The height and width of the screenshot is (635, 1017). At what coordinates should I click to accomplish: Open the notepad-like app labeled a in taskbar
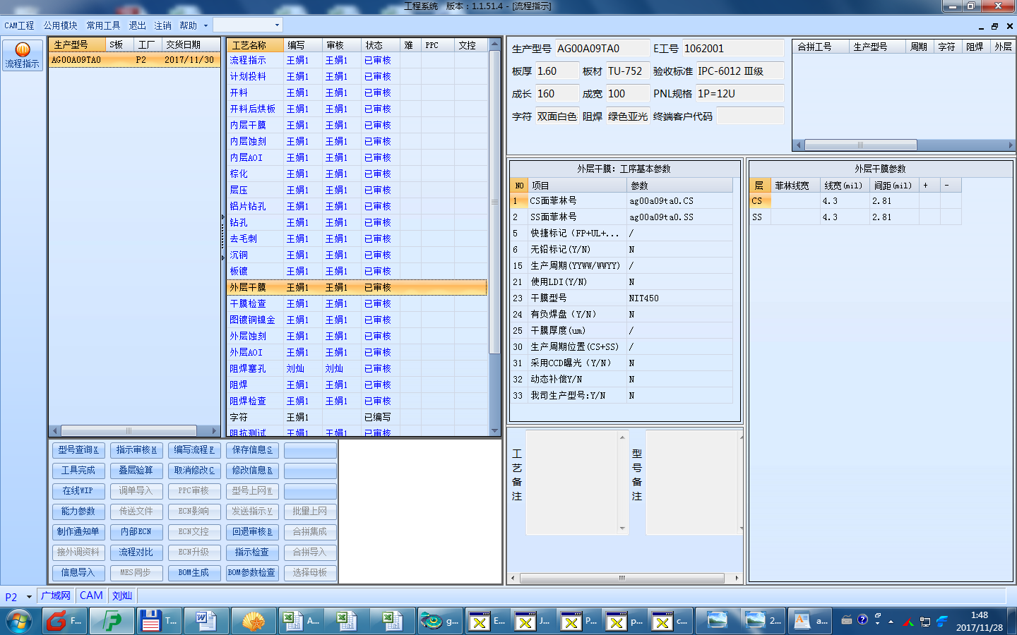point(810,621)
